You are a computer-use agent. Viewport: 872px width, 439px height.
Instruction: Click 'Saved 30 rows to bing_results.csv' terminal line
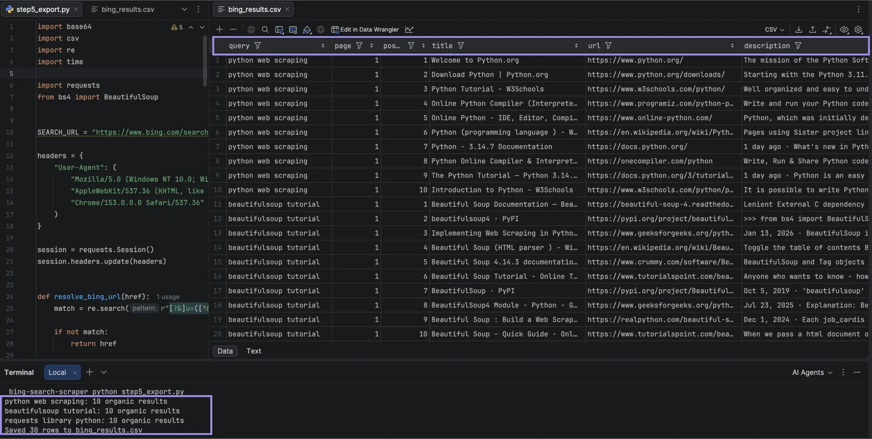click(73, 430)
